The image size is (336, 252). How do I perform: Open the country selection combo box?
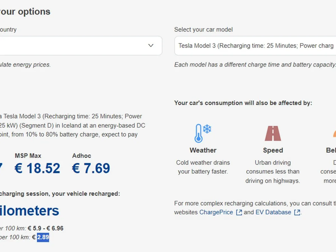coord(78,46)
